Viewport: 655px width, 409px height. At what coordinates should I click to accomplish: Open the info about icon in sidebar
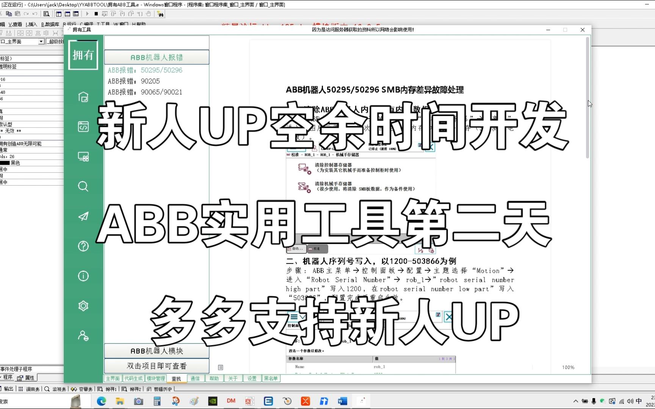[x=83, y=276]
